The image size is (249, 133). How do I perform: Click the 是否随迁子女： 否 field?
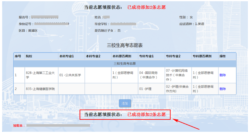pos(107,31)
